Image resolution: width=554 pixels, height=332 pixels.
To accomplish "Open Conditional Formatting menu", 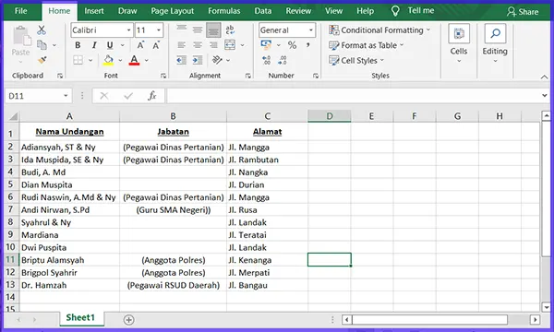I will (x=379, y=30).
